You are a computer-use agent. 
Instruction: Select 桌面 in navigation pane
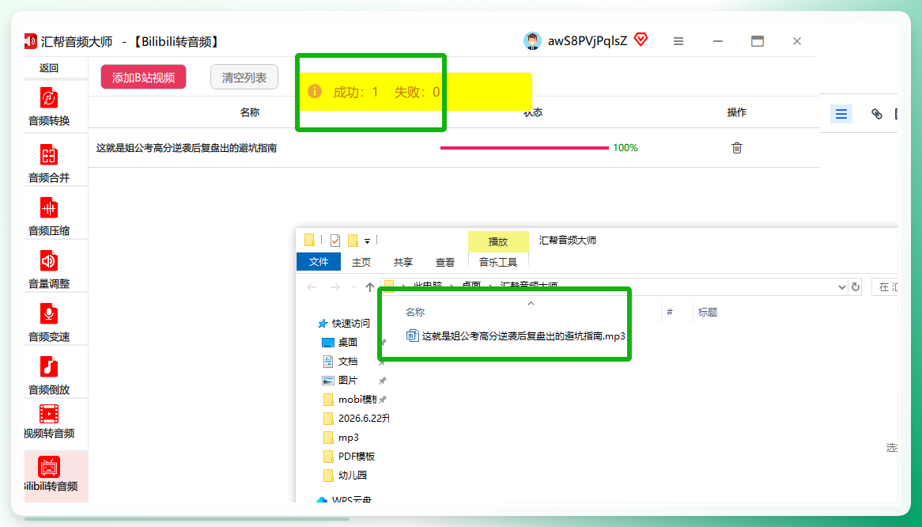point(341,343)
